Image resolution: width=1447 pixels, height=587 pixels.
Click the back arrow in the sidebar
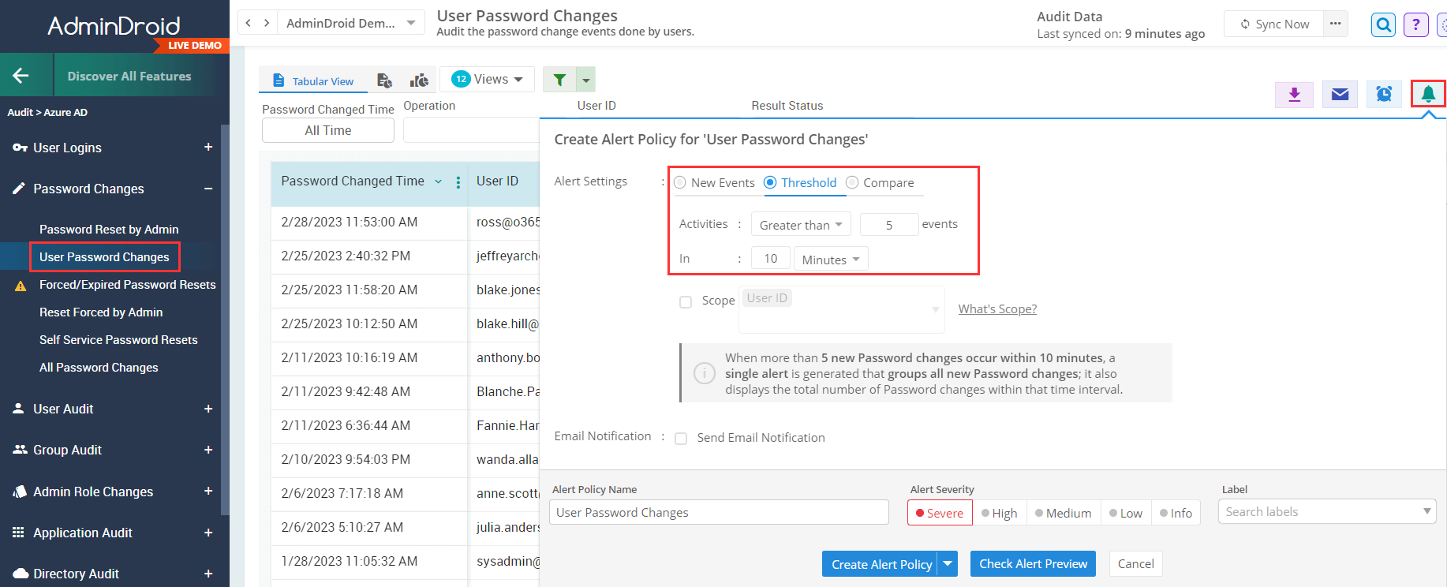point(21,76)
